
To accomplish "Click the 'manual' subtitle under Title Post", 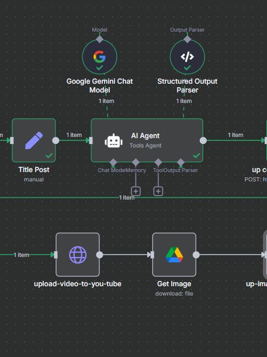I will [34, 180].
